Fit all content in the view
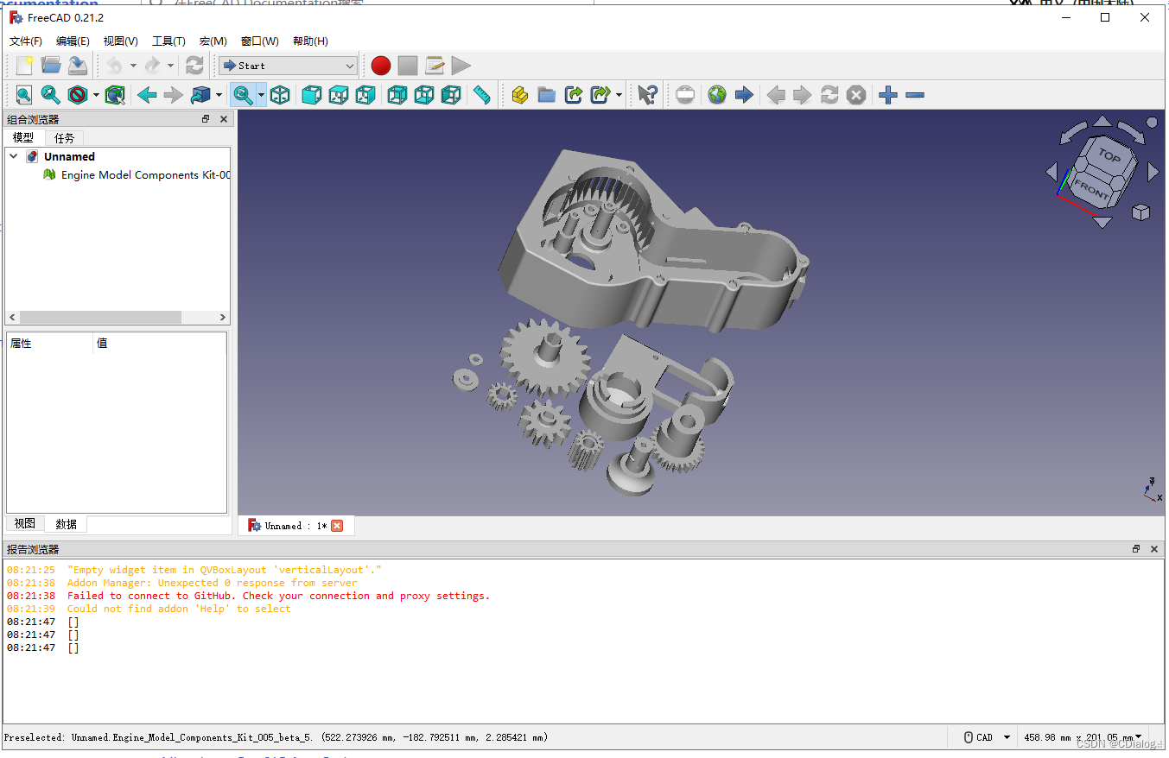The image size is (1169, 758). tap(24, 95)
